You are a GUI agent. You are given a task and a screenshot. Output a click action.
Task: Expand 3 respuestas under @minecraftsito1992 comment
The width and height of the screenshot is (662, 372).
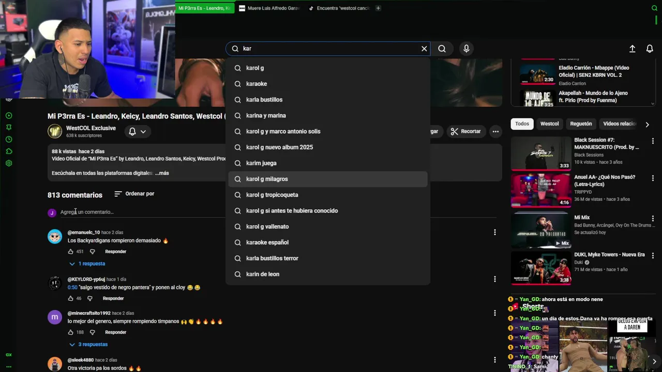[88, 344]
